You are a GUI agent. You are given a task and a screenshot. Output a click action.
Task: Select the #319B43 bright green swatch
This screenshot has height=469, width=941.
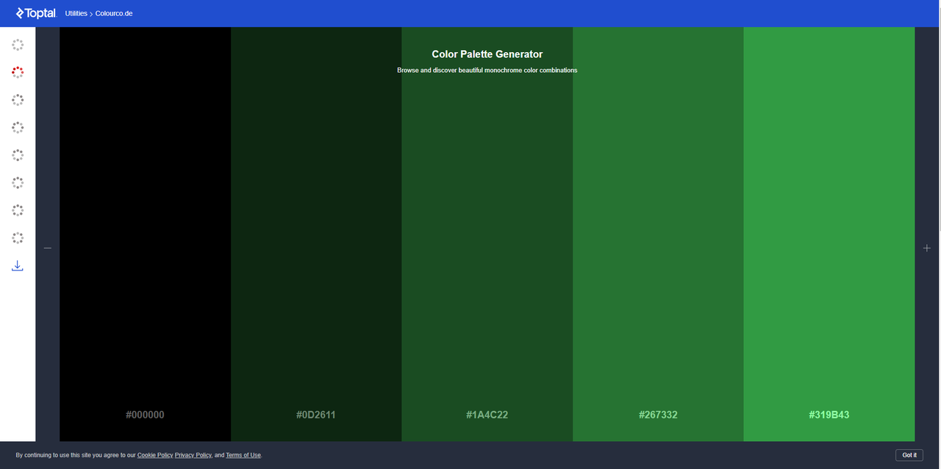[x=829, y=234]
